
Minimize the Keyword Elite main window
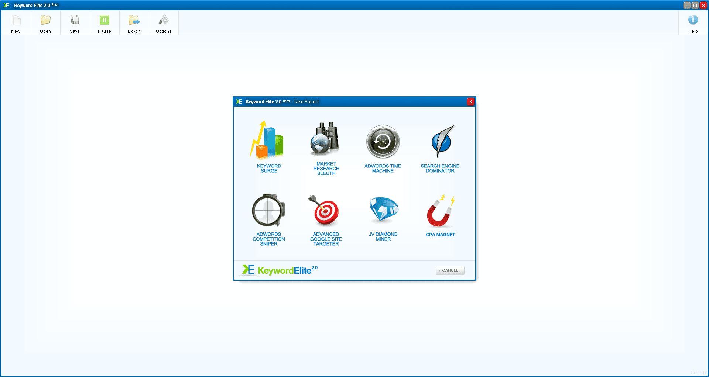(x=687, y=5)
